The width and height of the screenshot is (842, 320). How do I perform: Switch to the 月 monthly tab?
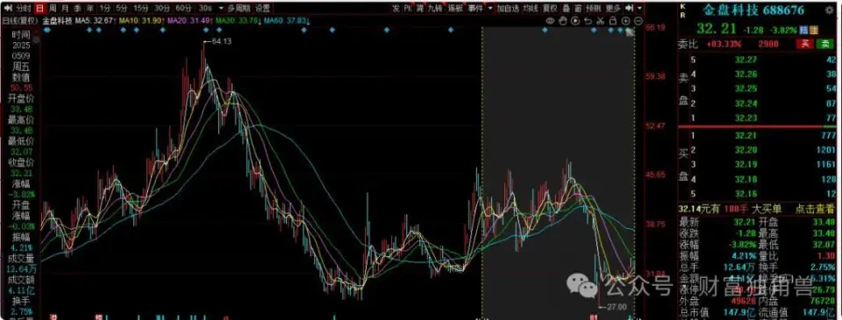pos(65,8)
